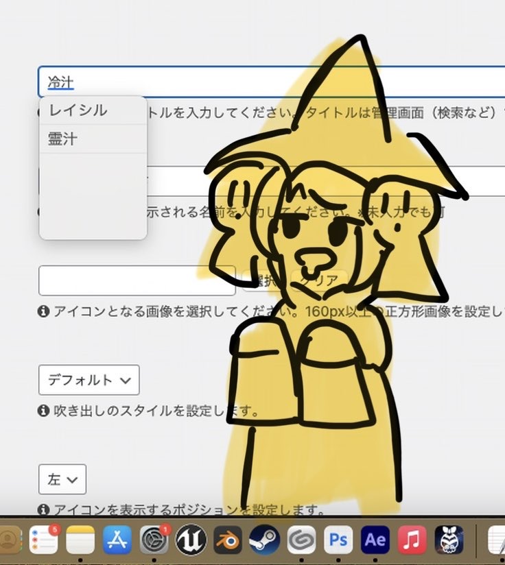This screenshot has height=565, width=505.
Task: Launch Steam from the dock
Action: coord(264,540)
